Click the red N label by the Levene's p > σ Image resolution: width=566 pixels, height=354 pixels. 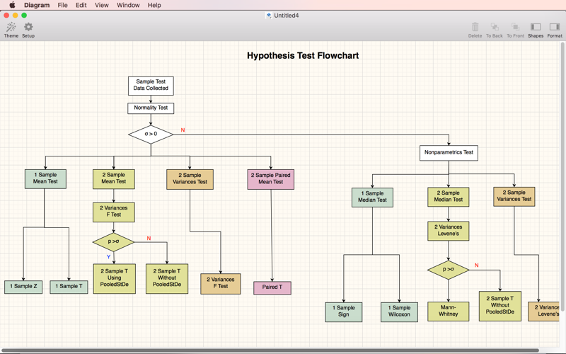476,265
